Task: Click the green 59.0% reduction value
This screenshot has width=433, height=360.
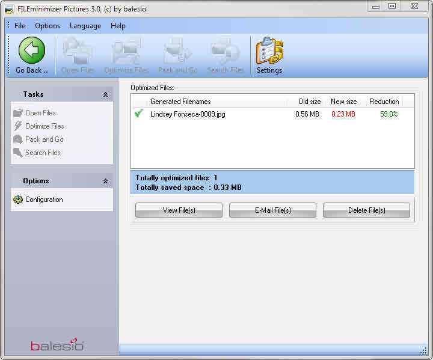Action: coord(389,114)
